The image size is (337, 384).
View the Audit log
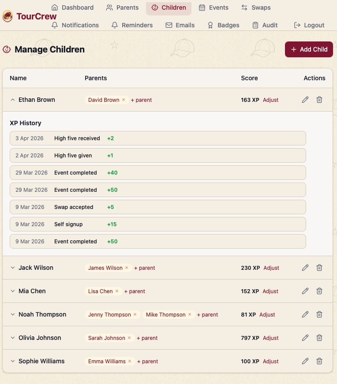pos(265,25)
